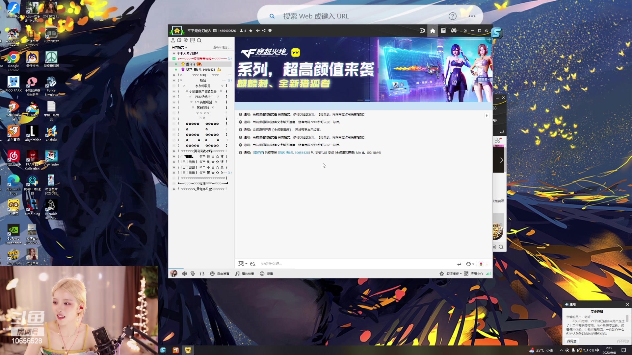Image resolution: width=632 pixels, height=355 pixels.
Task: Open the taskbar weather 25°C 小雨 widget
Action: tap(541, 350)
